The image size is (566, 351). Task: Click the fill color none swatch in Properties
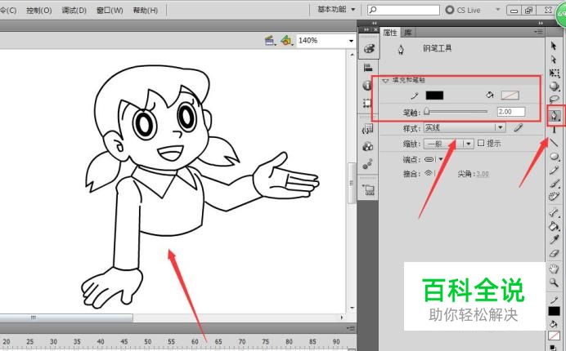(x=510, y=96)
